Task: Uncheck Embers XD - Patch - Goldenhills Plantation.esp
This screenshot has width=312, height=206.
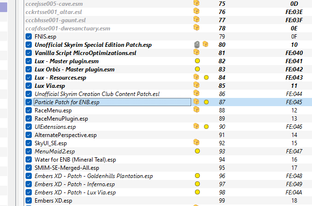Action: (29, 176)
